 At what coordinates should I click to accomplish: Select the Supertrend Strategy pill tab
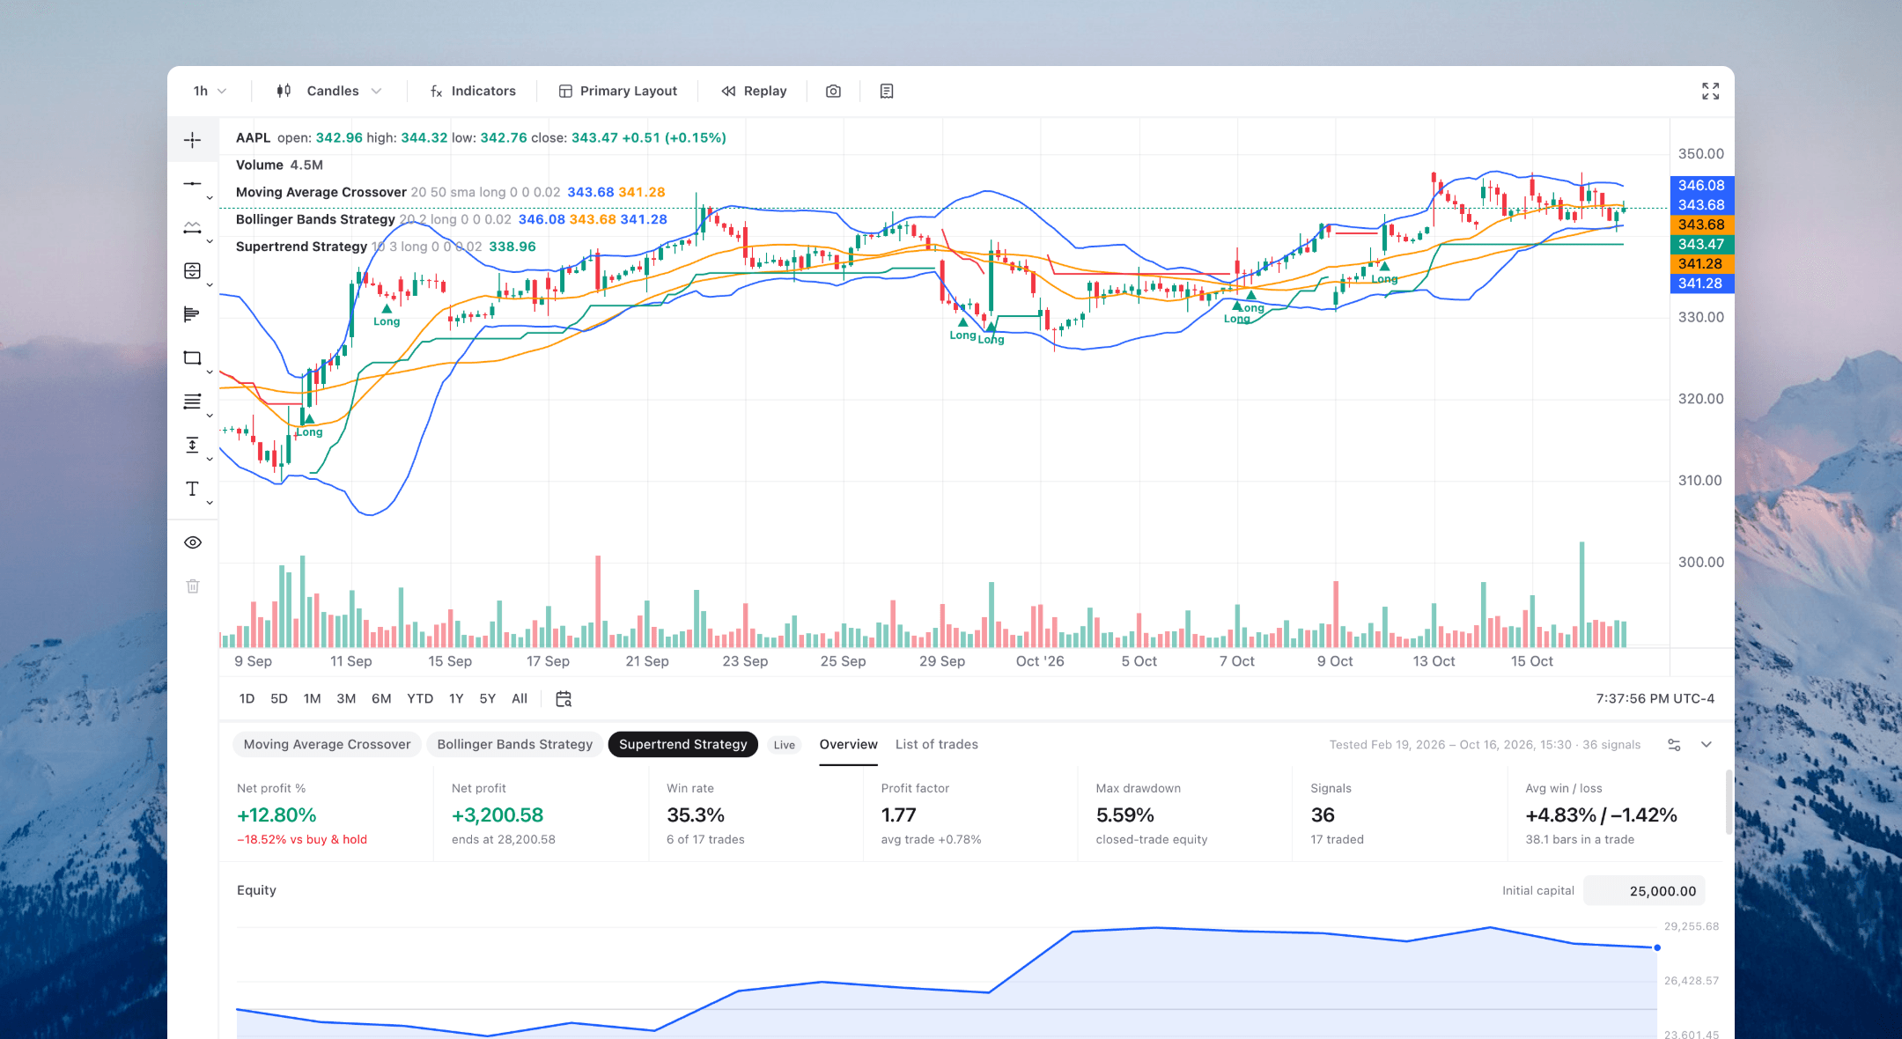(682, 745)
